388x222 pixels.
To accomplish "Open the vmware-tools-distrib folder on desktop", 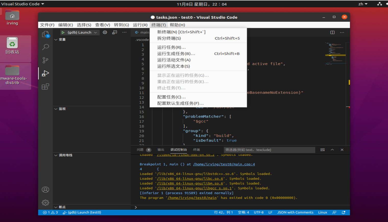I will pyautogui.click(x=12, y=75).
